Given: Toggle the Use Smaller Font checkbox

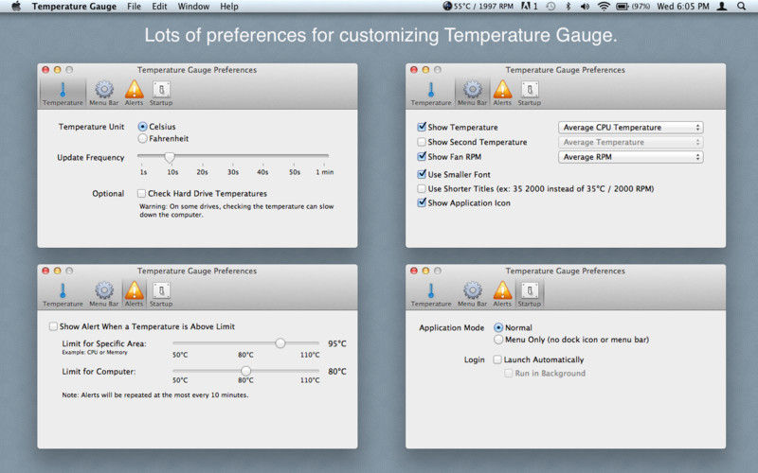Looking at the screenshot, I should tap(422, 174).
